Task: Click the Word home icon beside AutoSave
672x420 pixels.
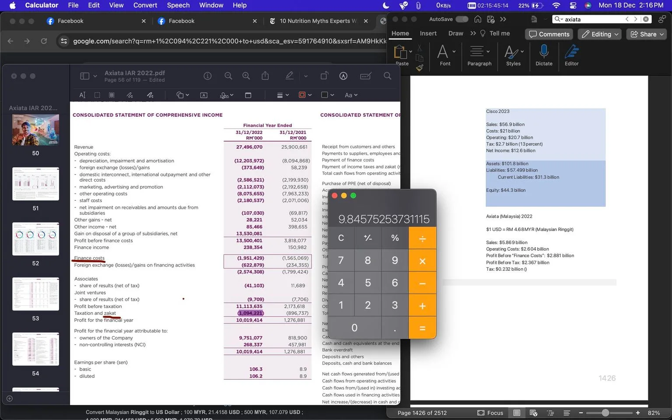Action: coord(478,19)
